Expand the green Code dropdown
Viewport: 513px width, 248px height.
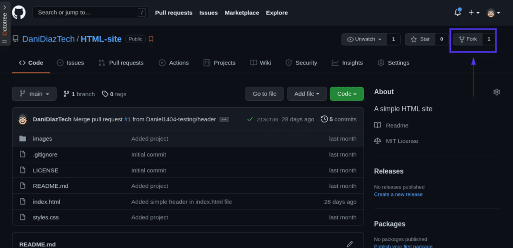(x=347, y=94)
